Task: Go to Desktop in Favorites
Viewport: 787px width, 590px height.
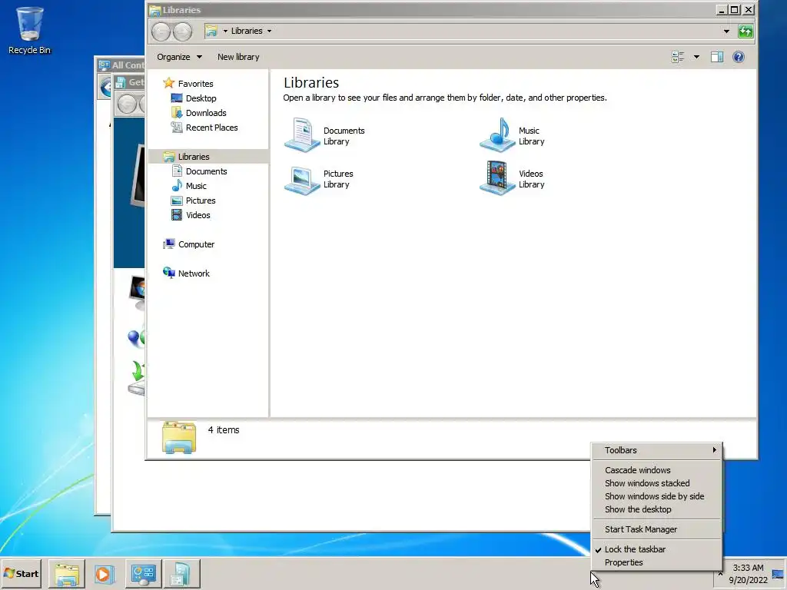Action: point(201,98)
